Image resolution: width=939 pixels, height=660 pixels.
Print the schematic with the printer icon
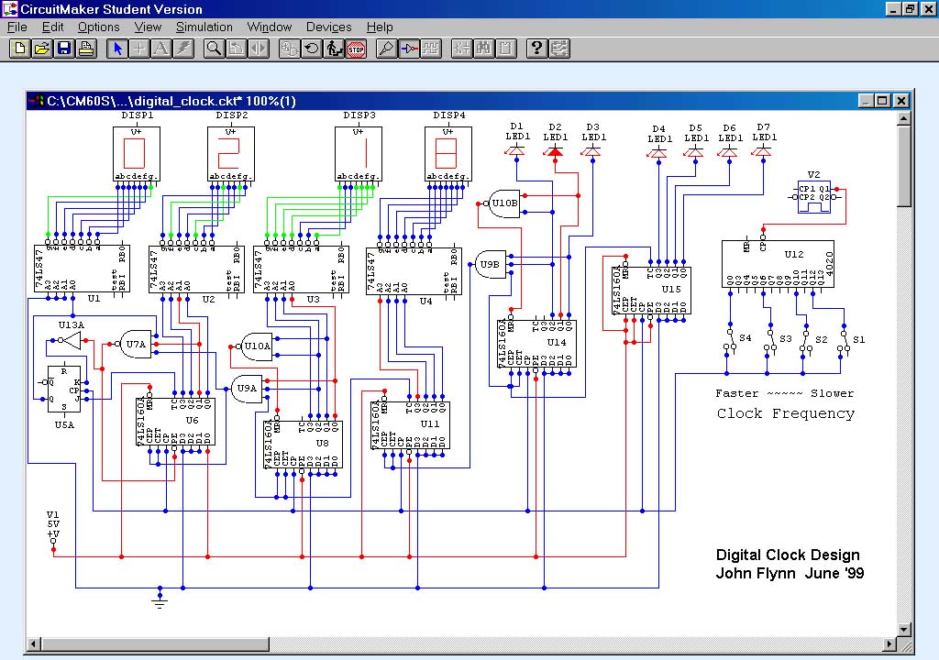(86, 49)
